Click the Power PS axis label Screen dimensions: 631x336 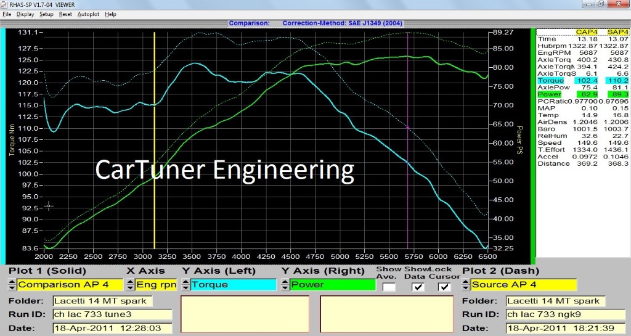pyautogui.click(x=519, y=139)
